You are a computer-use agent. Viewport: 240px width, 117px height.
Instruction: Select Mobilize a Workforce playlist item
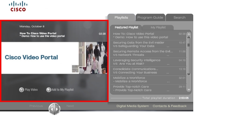pos(148,80)
